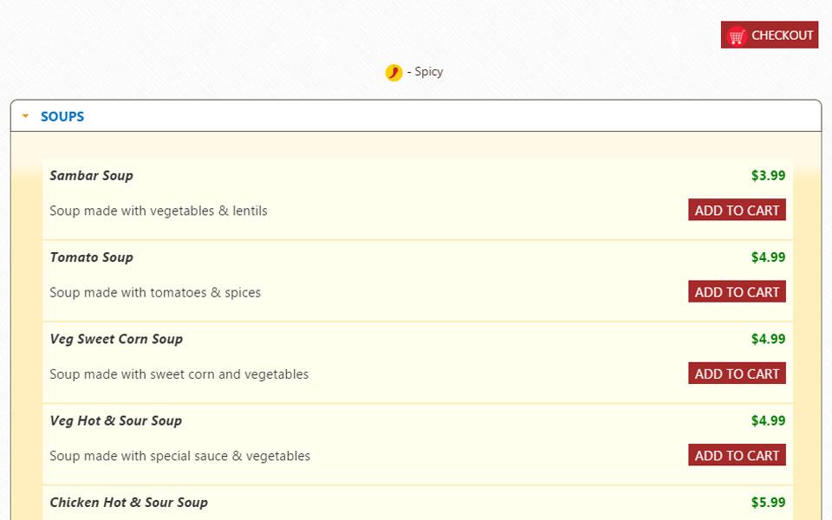Add Sambar Soup to cart
Viewport: 832px width, 520px height.
click(x=737, y=211)
